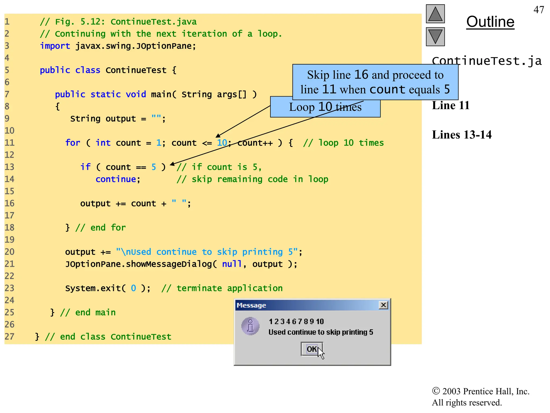This screenshot has height=413, width=550.
Task: Click the 'Lines 13-14' outline entry
Action: point(462,135)
